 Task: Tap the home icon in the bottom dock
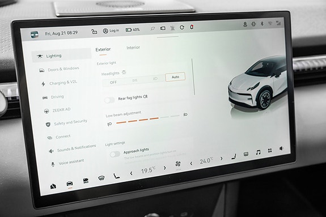click(53, 186)
